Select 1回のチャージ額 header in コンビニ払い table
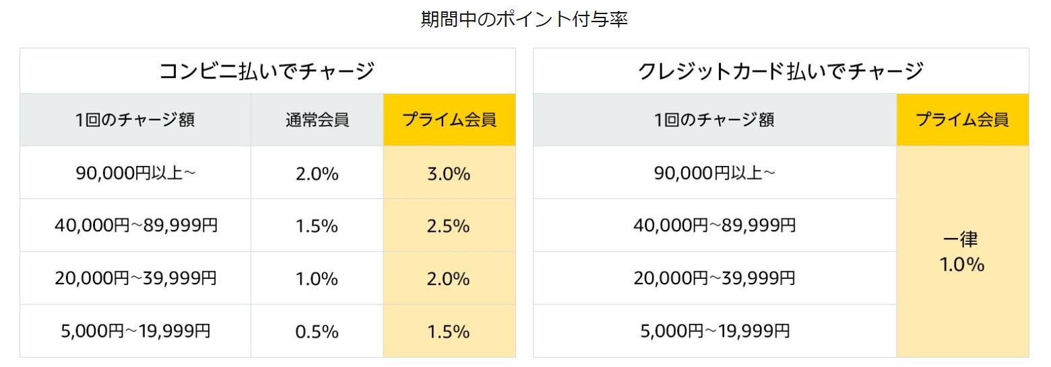 pos(135,120)
